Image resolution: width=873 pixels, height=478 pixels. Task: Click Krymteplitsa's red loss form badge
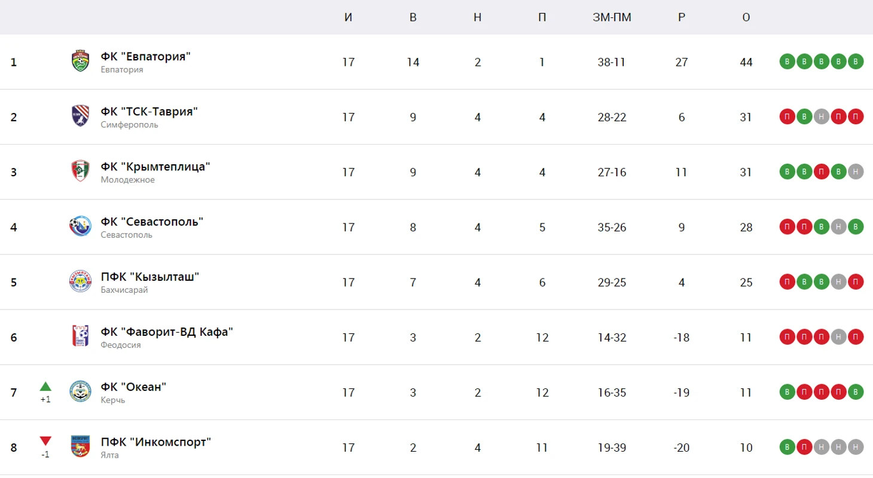point(822,172)
